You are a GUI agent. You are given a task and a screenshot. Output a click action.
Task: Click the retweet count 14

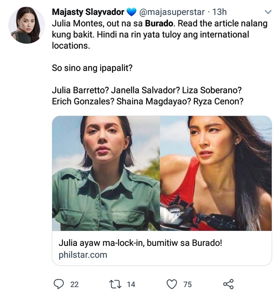click(131, 284)
